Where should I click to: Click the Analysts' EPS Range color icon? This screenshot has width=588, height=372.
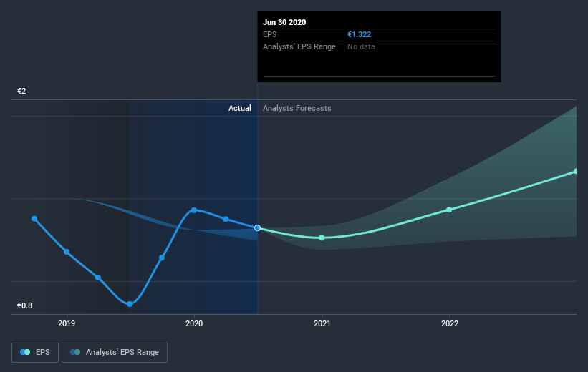[x=75, y=352]
